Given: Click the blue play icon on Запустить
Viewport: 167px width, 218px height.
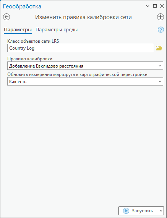Looking at the screenshot, I should tap(126, 211).
